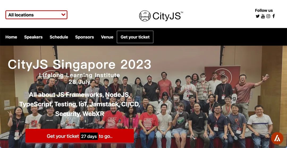Click the CityJS round bridge logo
287x148 pixels.
[x=145, y=16]
